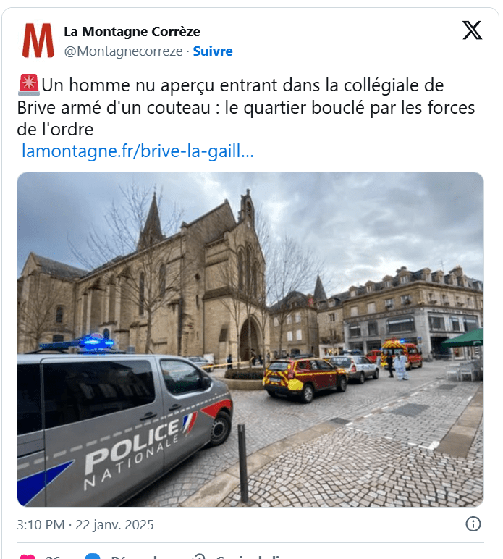Click La Montagne red M avatar
The height and width of the screenshot is (559, 503).
38,41
